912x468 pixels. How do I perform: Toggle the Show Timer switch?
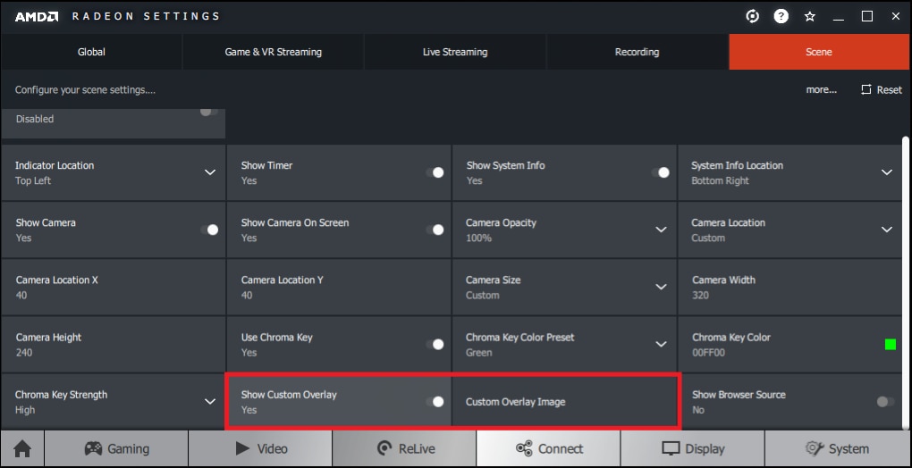coord(435,172)
